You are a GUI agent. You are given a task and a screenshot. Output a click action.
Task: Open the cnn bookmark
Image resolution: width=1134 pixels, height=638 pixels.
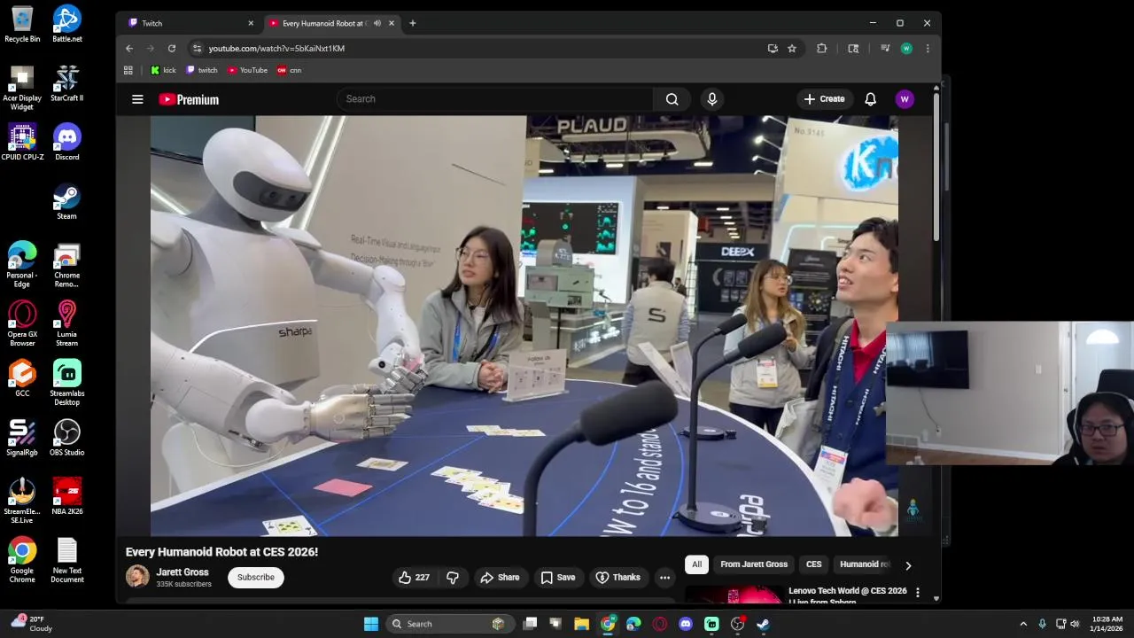tap(290, 70)
